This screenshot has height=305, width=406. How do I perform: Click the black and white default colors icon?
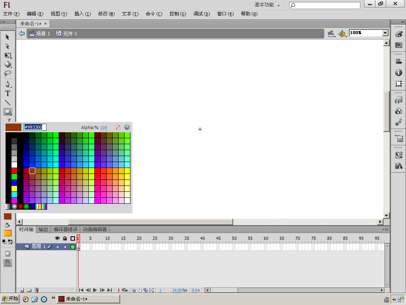click(x=4, y=241)
